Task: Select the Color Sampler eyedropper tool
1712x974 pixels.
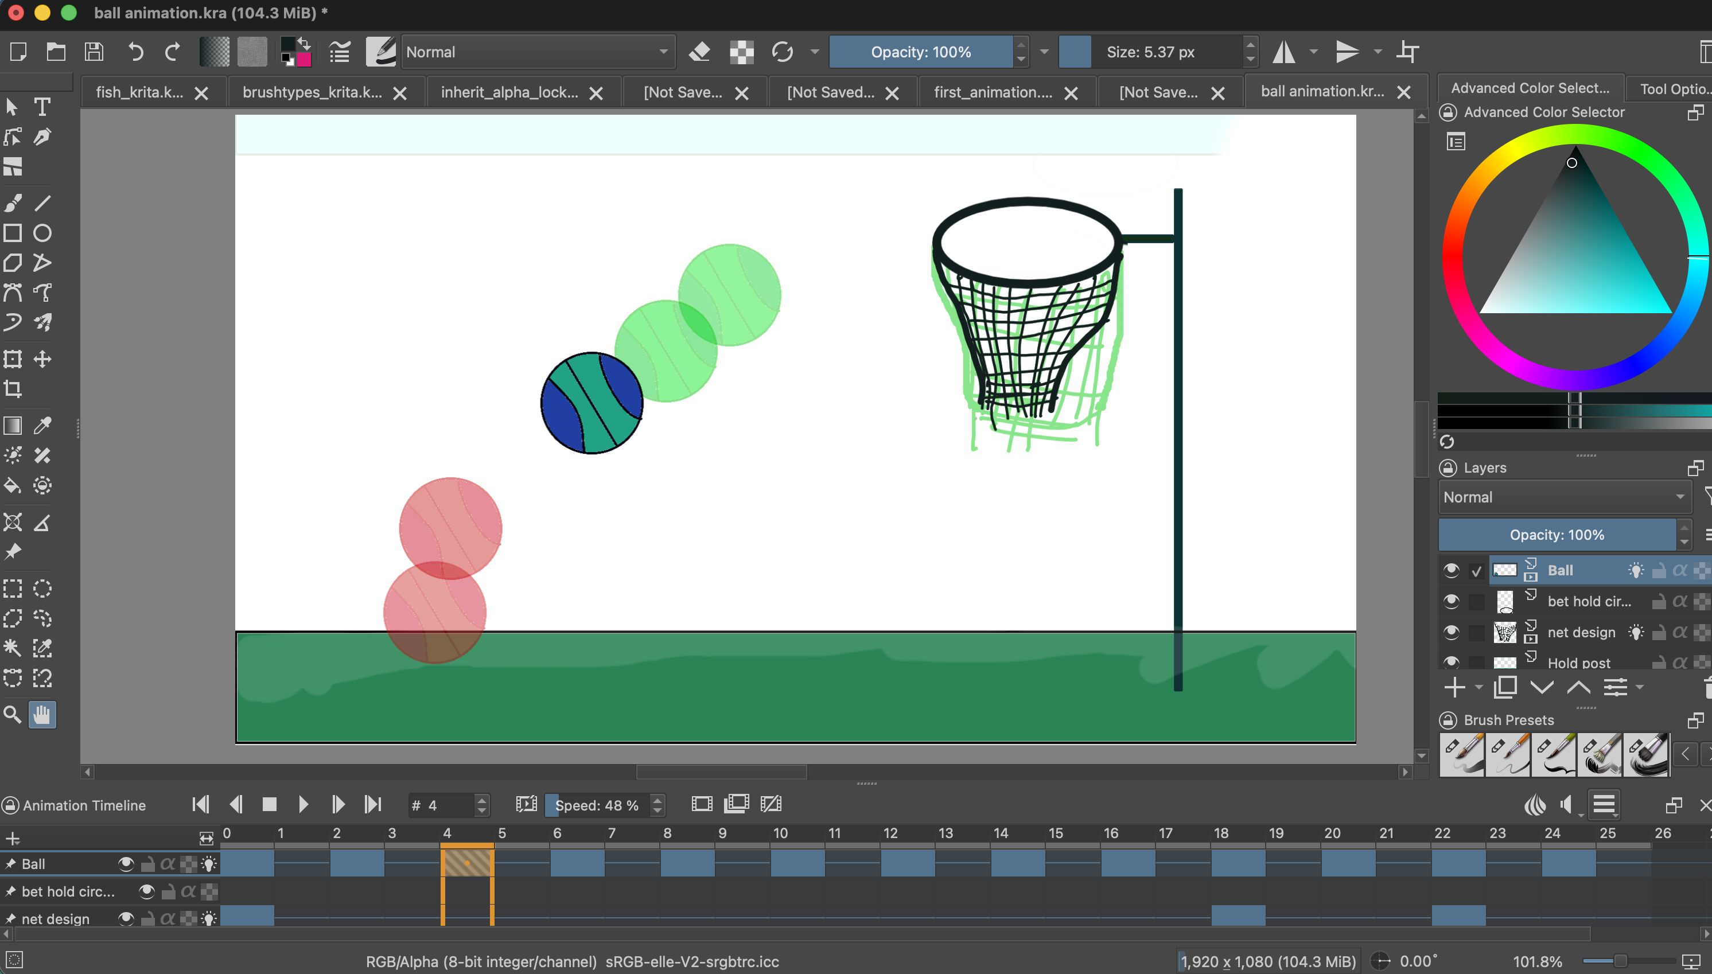Action: click(x=42, y=426)
